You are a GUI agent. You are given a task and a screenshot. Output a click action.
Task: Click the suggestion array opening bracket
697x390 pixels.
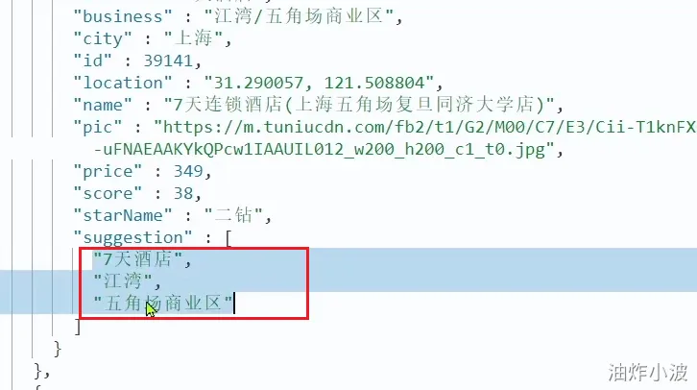[x=228, y=238]
